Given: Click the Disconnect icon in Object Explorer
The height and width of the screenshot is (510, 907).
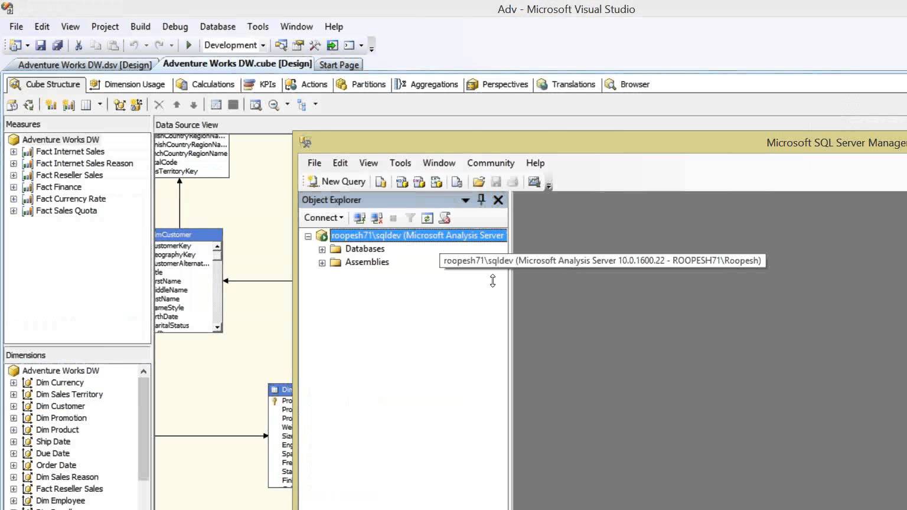Looking at the screenshot, I should tap(377, 218).
